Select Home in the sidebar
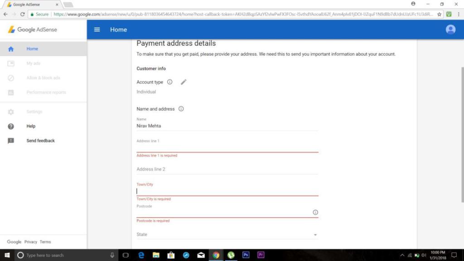 [32, 49]
